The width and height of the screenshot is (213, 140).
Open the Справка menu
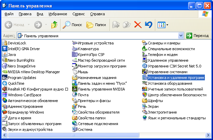pyautogui.click(x=97, y=14)
